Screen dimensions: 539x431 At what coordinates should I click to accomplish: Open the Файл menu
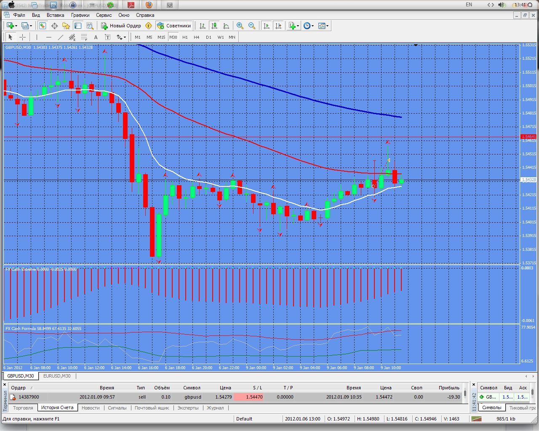[19, 15]
